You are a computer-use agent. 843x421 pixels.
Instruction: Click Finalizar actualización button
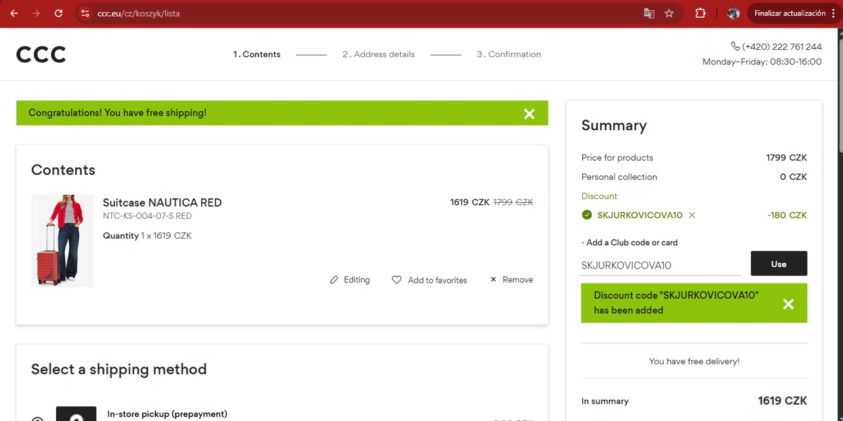[x=790, y=13]
